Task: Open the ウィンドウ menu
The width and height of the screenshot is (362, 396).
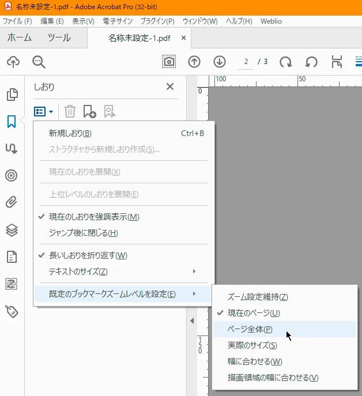Action: point(200,21)
